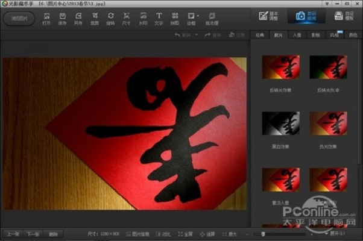Open the 人像 effects tab
363x241 pixels.
(297, 36)
